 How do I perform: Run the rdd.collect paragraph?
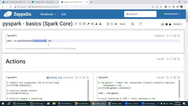[x=77, y=77]
